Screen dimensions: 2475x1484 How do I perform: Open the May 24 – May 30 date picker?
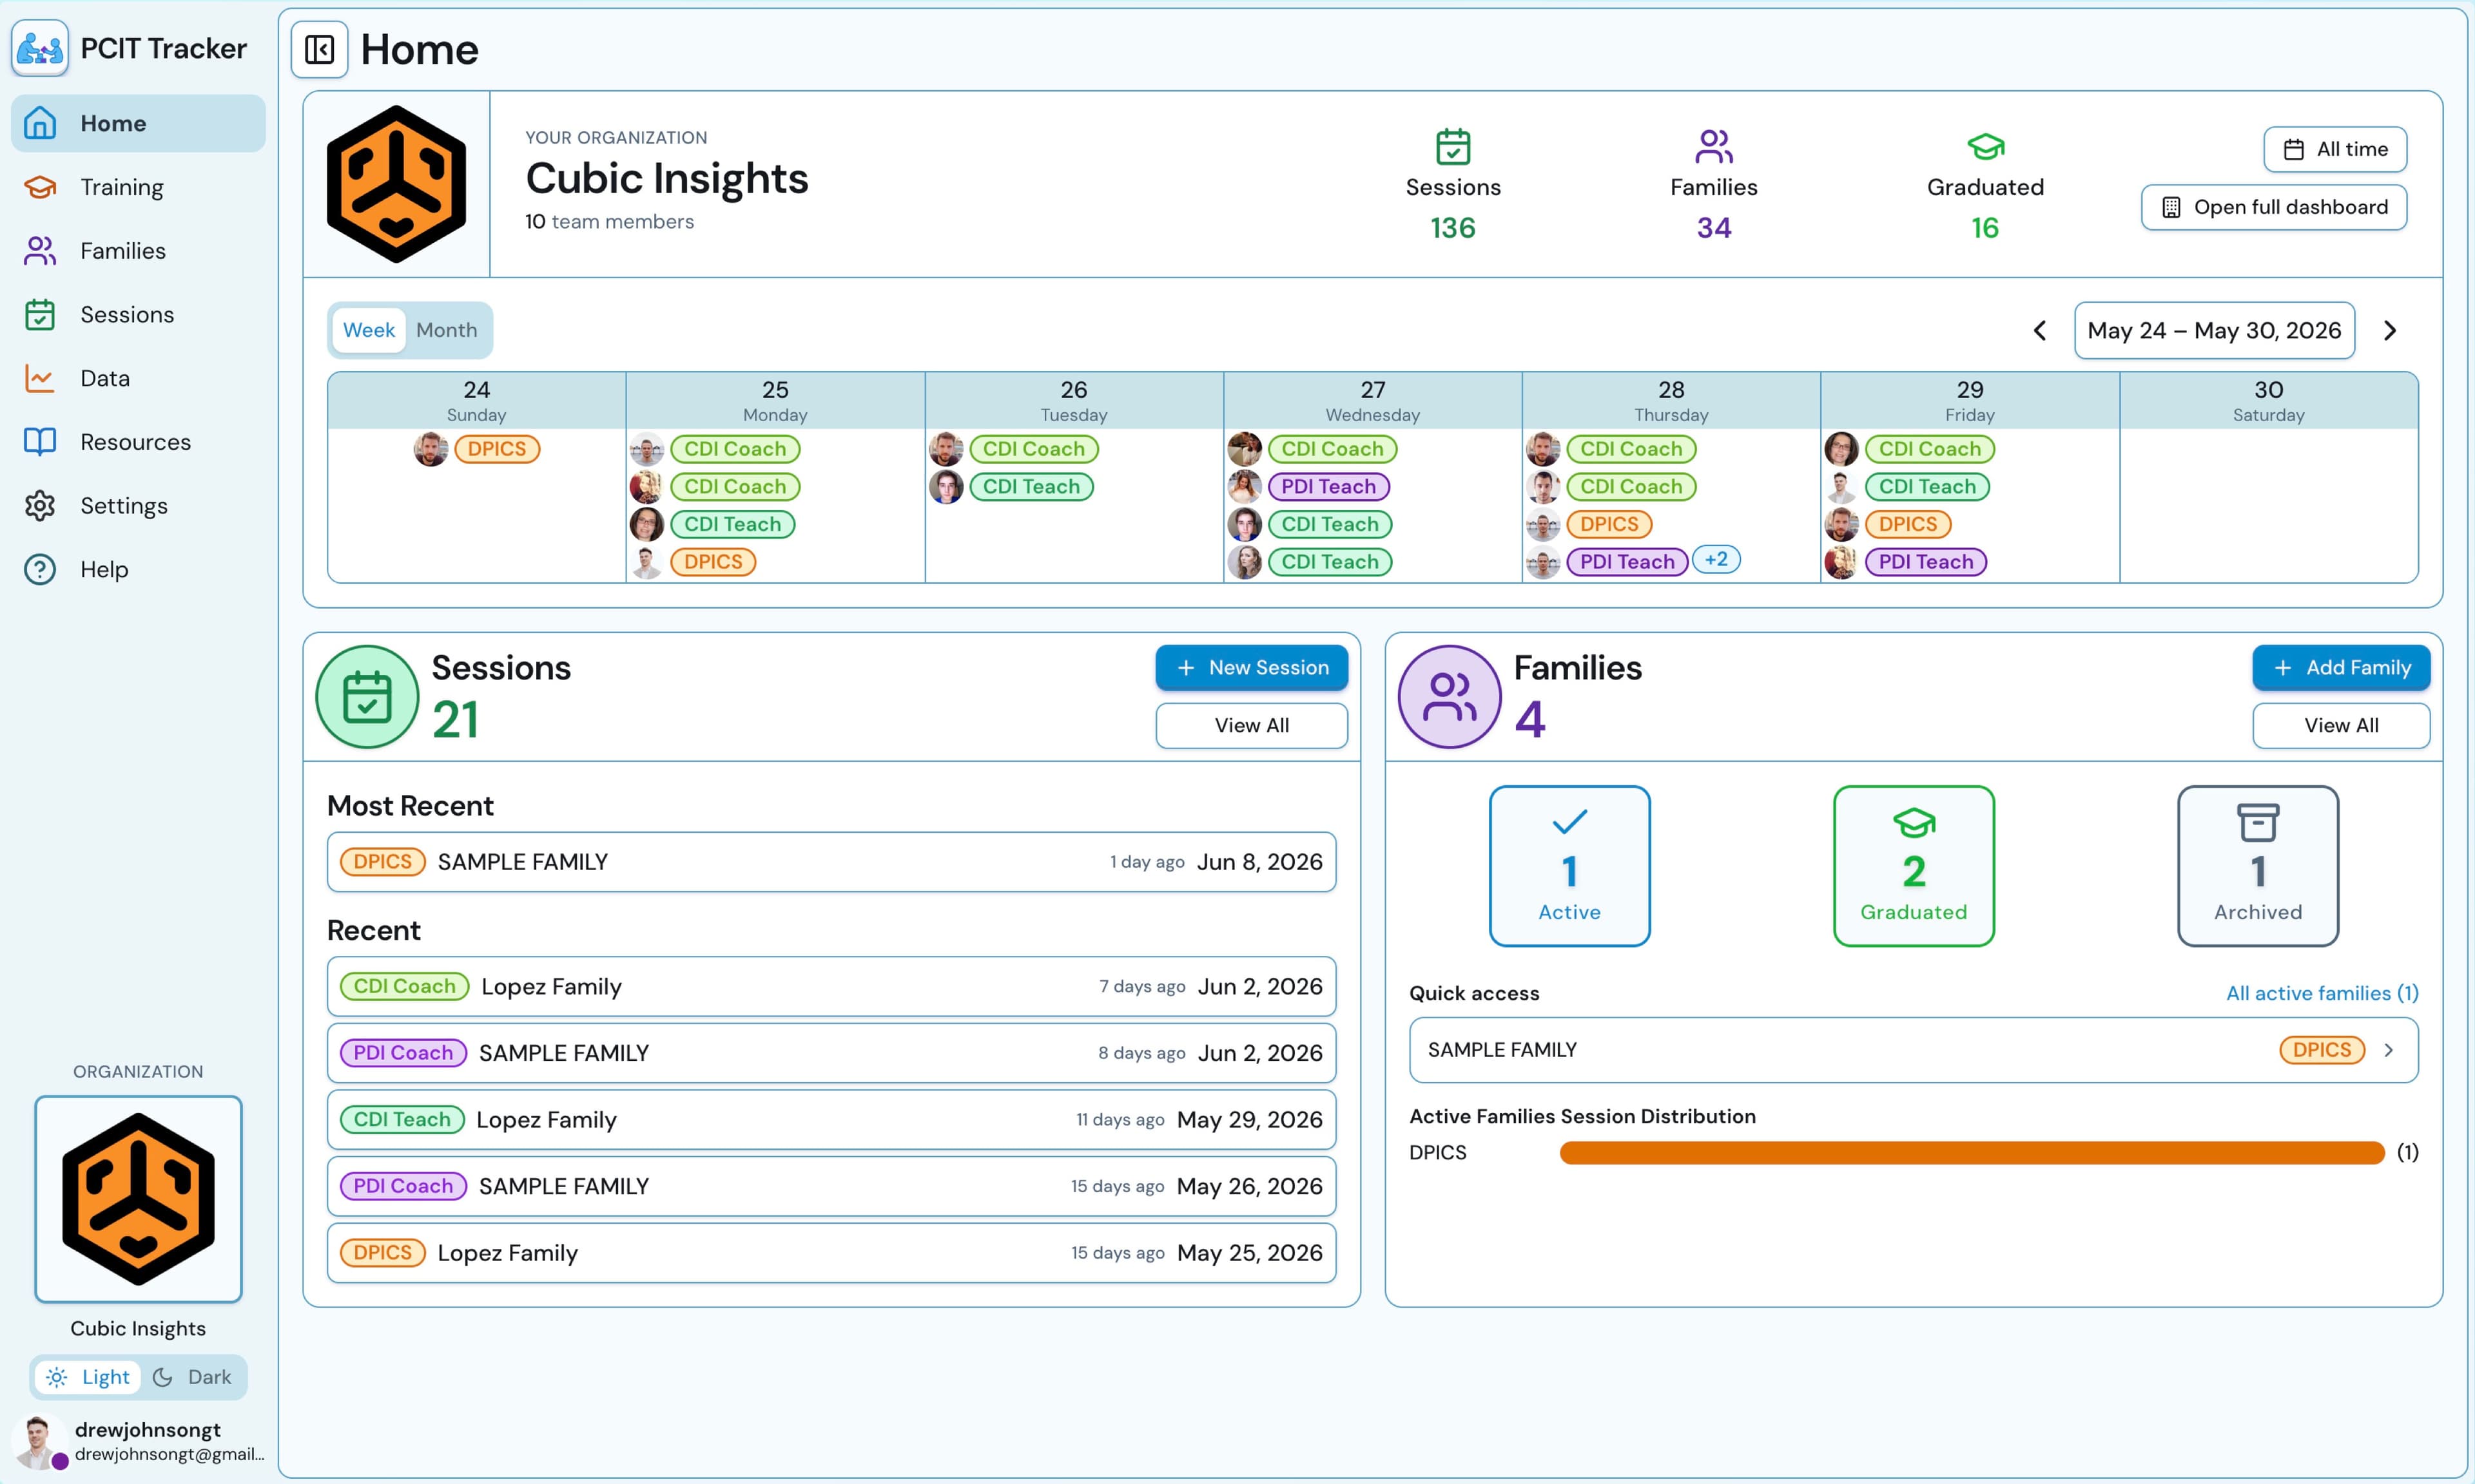(2214, 330)
